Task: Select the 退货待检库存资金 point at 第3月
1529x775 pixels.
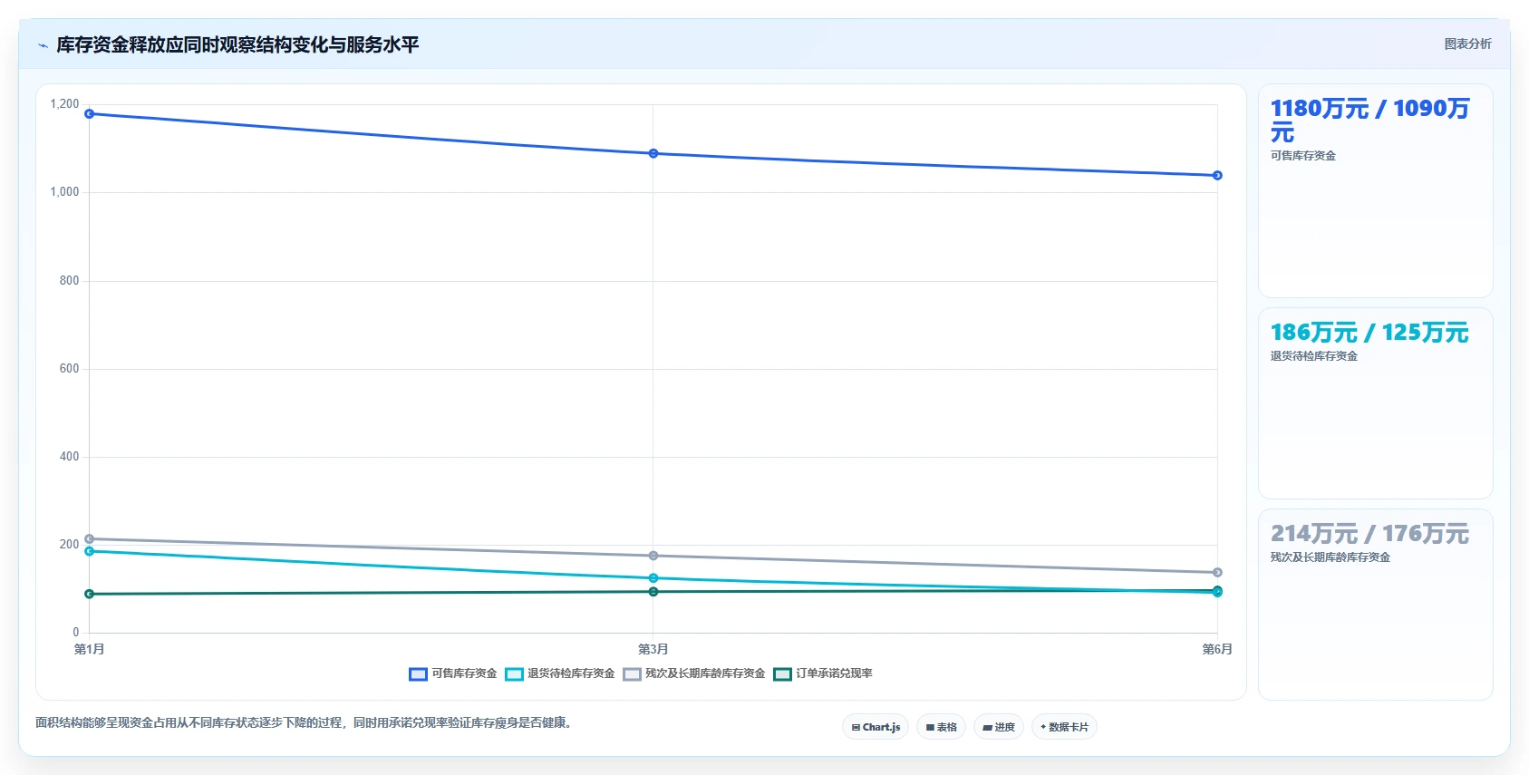Action: pos(653,578)
